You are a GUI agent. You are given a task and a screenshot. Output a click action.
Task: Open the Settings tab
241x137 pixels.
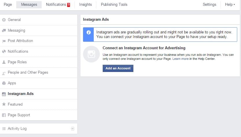[x=209, y=5]
